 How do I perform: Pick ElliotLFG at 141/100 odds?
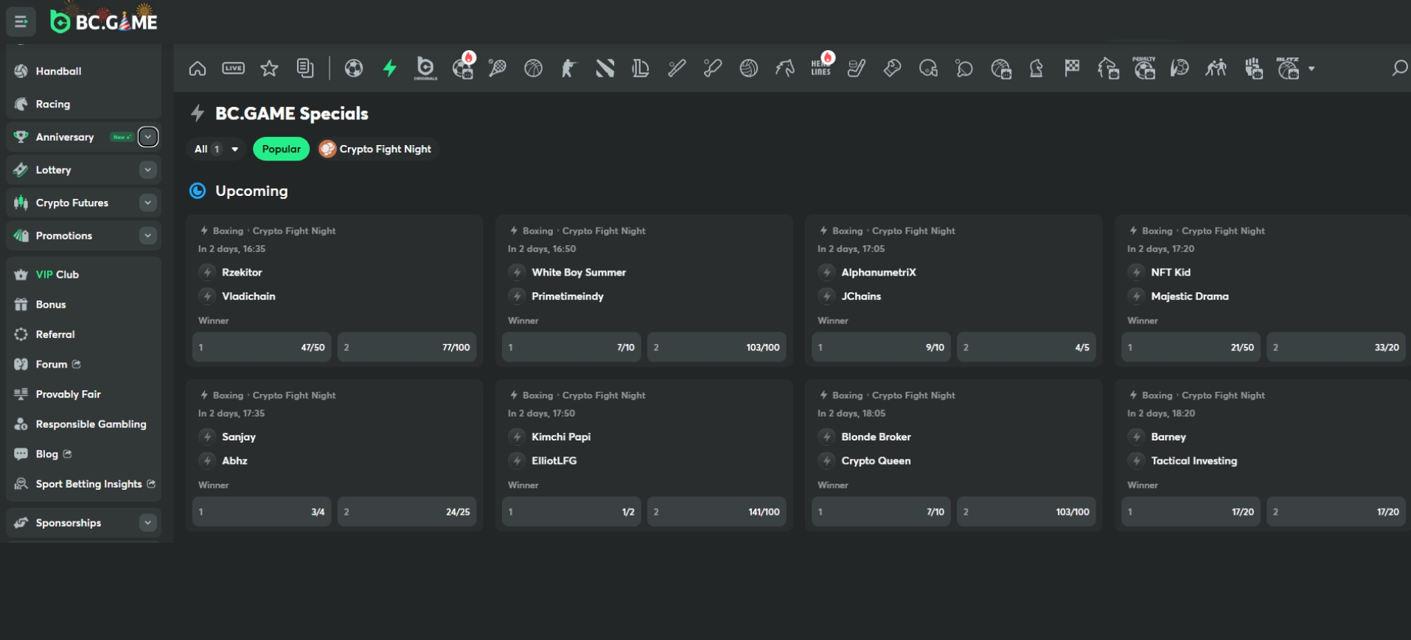click(716, 512)
